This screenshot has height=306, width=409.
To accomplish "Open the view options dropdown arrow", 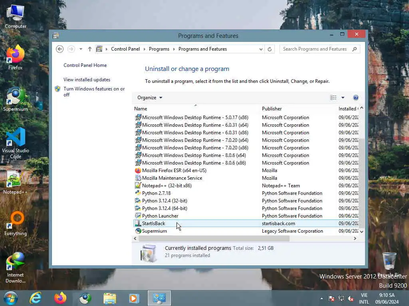I will pos(343,98).
